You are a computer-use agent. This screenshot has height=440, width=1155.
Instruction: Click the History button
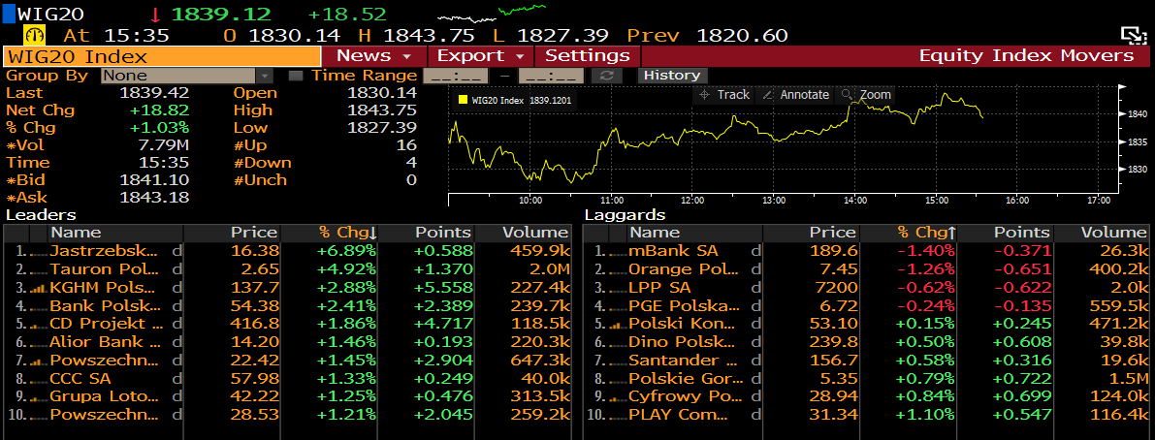pos(672,76)
